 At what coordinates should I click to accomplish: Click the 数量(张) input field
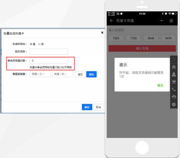pyautogui.click(x=63, y=74)
